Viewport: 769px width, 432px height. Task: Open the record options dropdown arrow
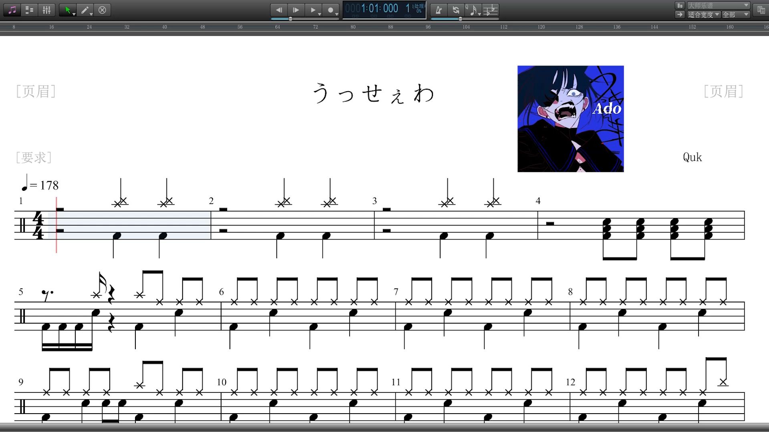click(336, 14)
